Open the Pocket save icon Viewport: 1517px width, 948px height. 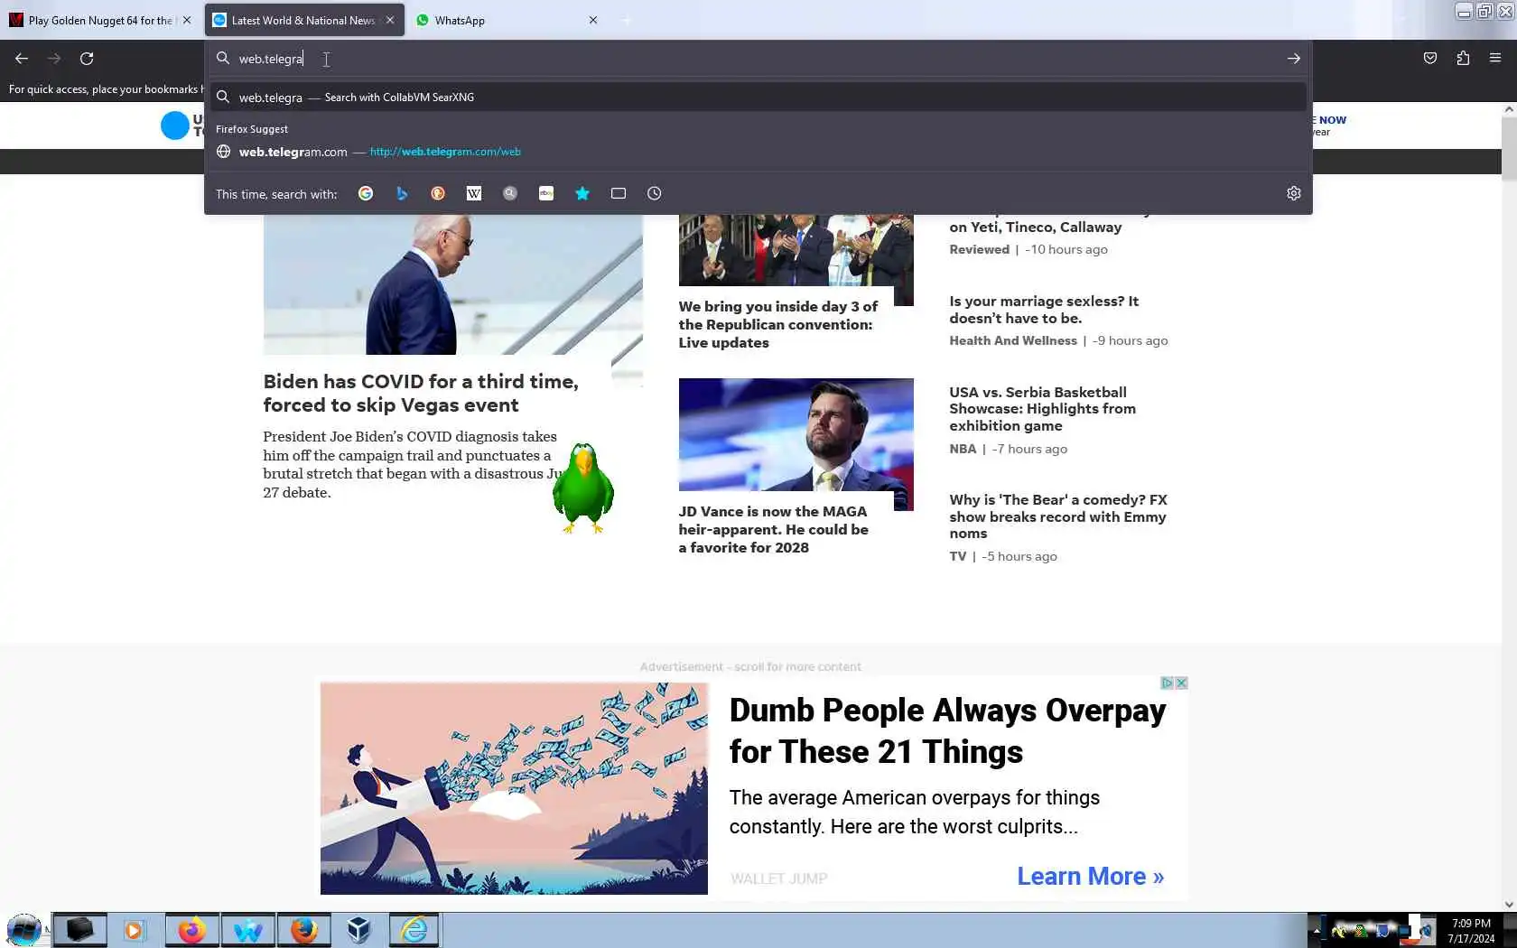tap(1430, 59)
